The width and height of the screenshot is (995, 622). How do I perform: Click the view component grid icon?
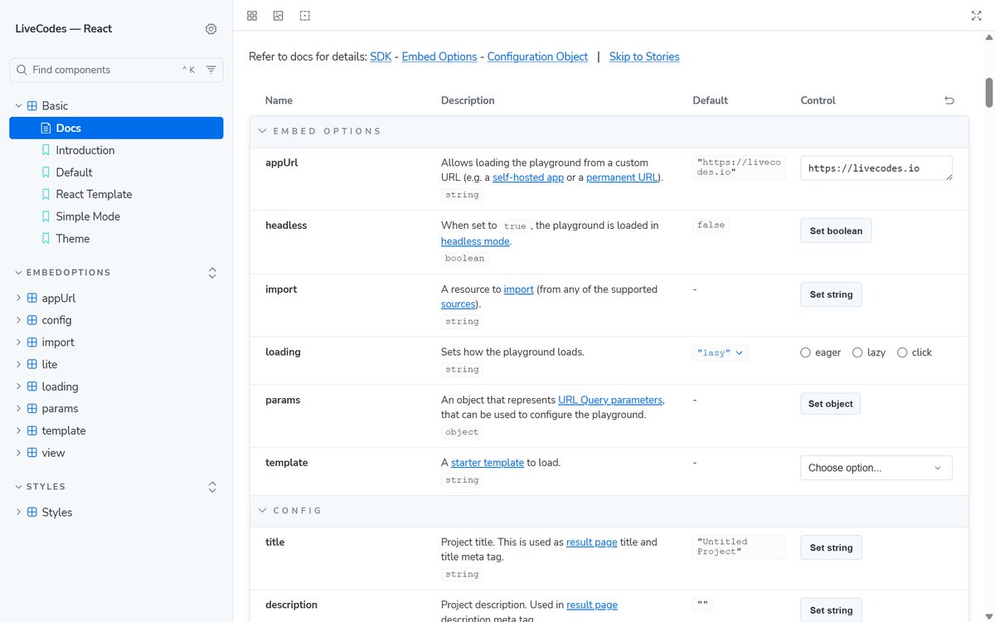pyautogui.click(x=32, y=453)
